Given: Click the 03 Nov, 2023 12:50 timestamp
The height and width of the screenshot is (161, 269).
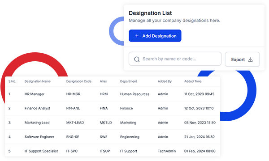Looking at the screenshot, I should pos(200,123).
